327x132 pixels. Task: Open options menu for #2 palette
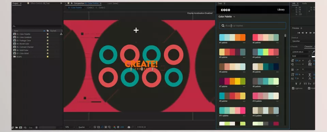[277, 43]
